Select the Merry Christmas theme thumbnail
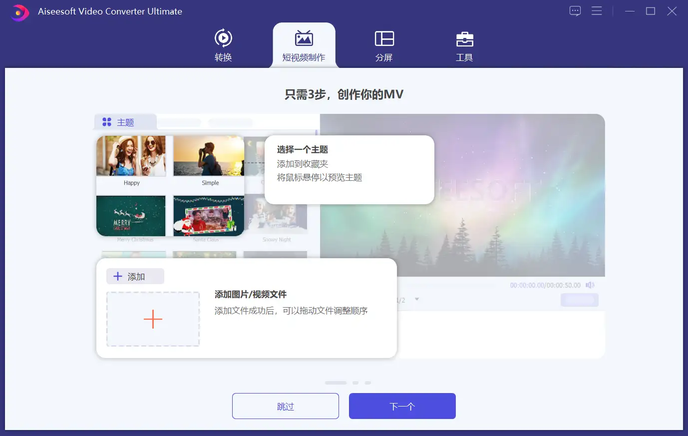 [x=131, y=216]
